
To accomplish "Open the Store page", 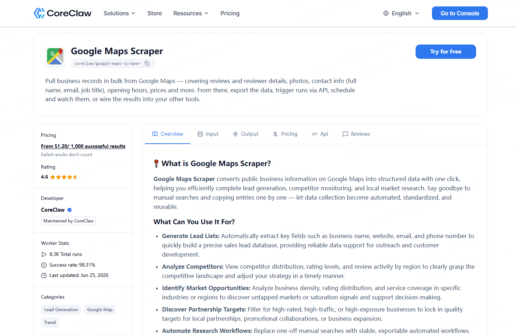I will click(155, 13).
